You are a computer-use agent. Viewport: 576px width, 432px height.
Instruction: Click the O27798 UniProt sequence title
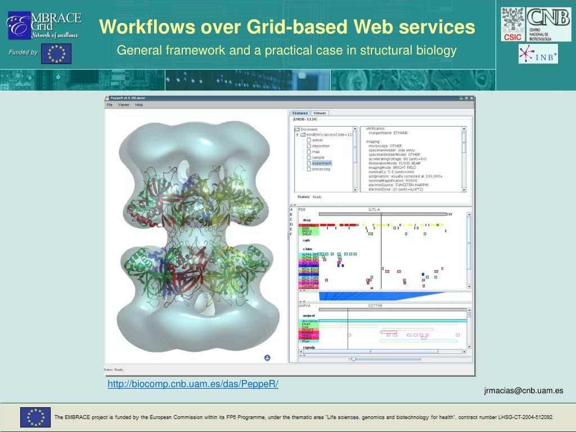pyautogui.click(x=375, y=305)
